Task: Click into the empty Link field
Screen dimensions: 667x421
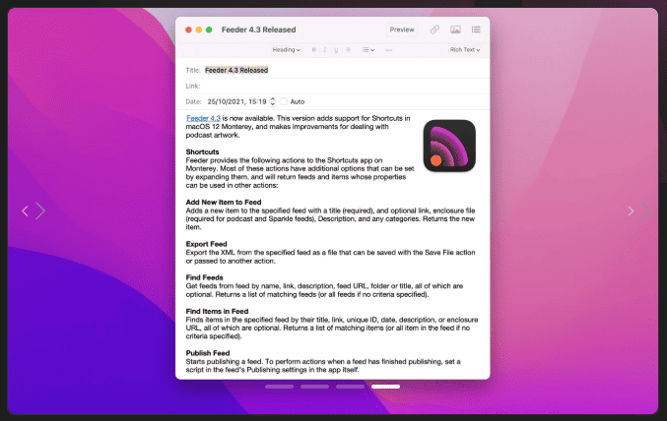Action: coord(345,86)
